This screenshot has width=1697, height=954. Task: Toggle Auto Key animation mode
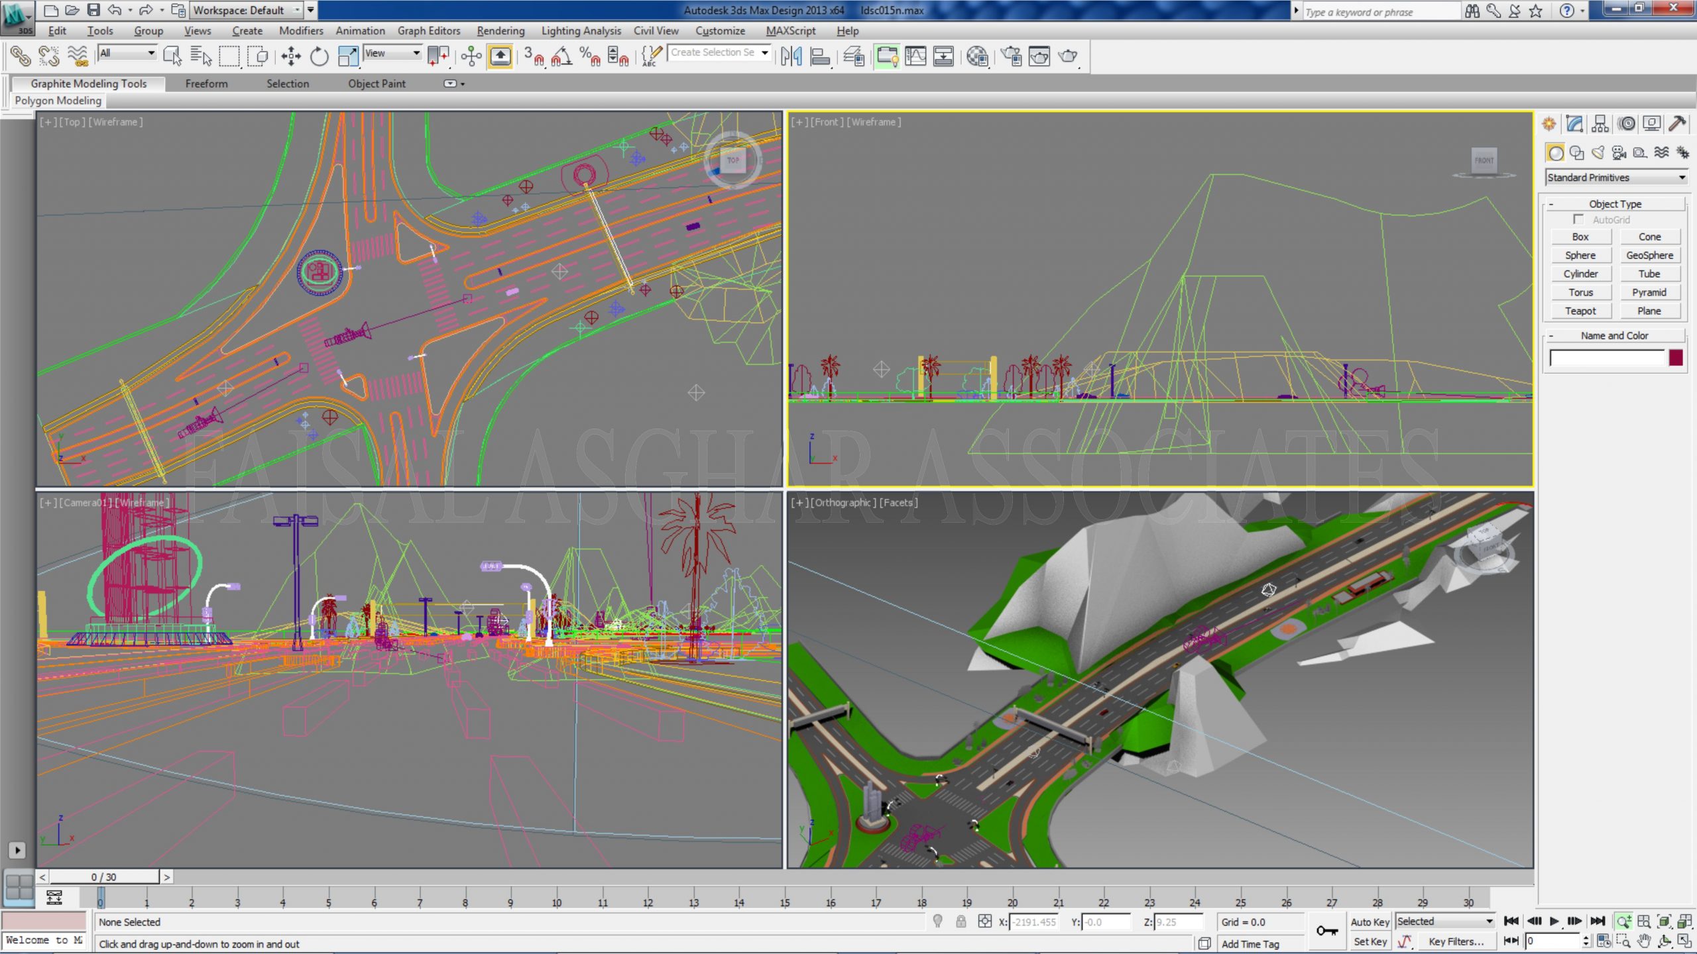(x=1370, y=922)
